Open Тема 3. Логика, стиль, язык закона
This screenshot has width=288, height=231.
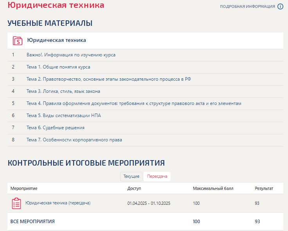63,91
